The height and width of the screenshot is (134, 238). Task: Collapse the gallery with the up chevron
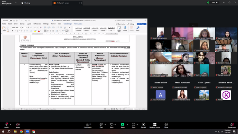point(193,25)
